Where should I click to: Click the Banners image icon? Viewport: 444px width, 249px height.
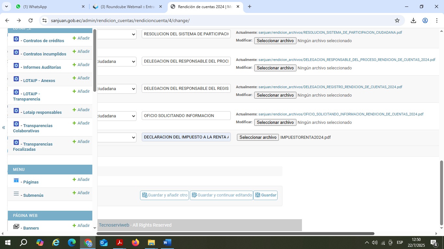click(16, 227)
